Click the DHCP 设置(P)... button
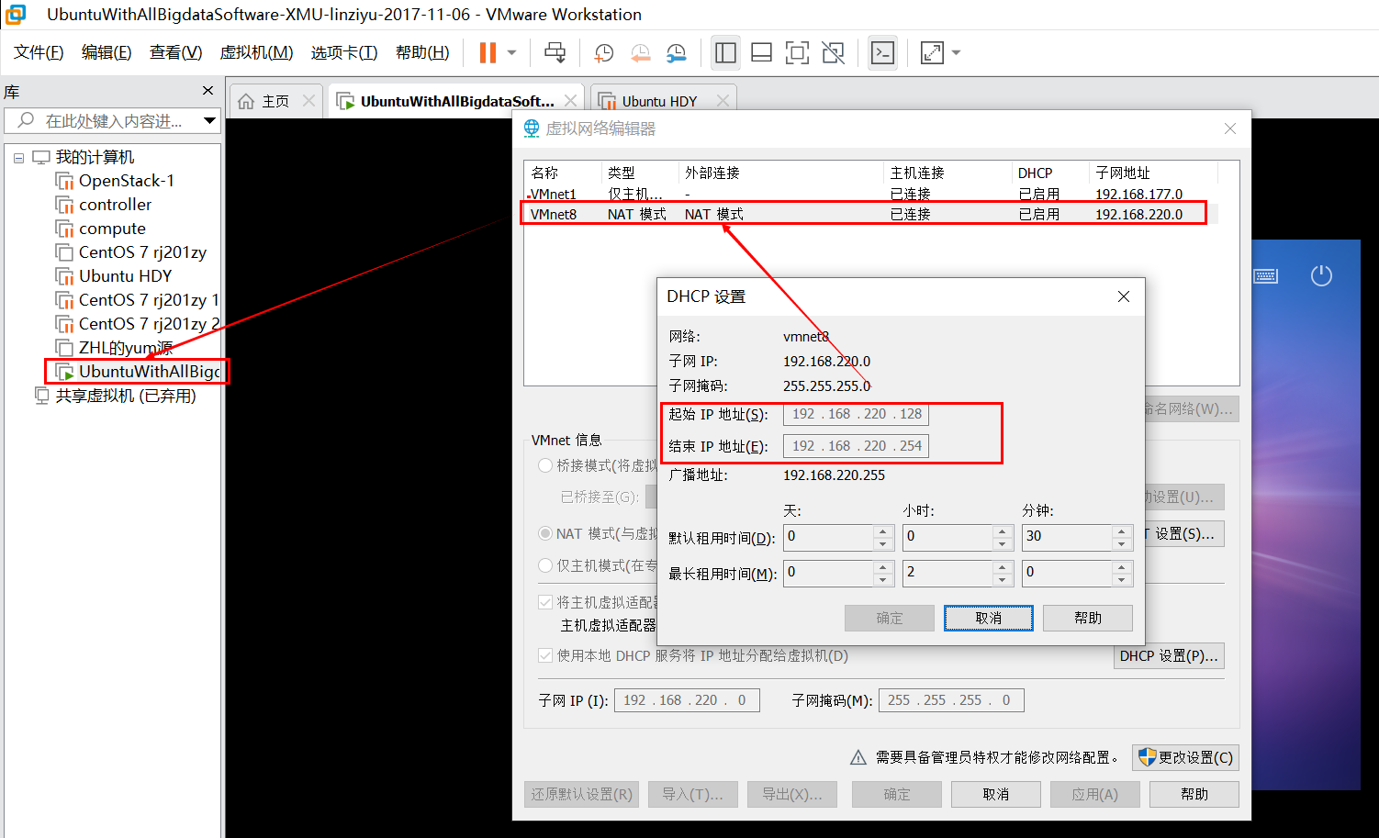 coord(1169,656)
